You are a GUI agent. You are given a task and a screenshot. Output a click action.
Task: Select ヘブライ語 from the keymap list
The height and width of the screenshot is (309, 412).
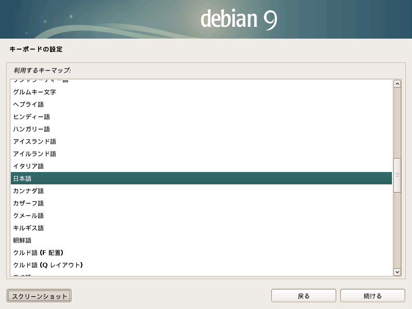click(x=28, y=105)
